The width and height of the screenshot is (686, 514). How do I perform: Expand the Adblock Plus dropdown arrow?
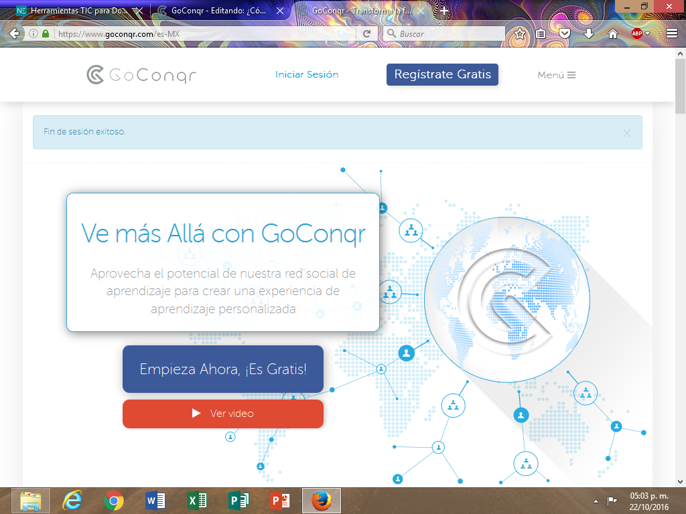(648, 33)
